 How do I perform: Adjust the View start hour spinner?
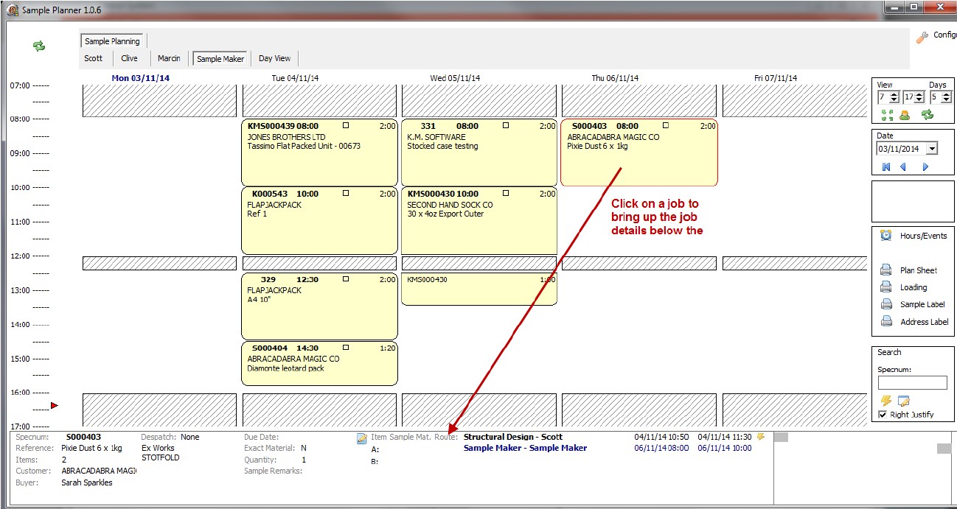[x=894, y=97]
